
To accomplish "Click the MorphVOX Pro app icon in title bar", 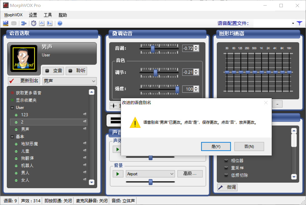I will [6, 5].
